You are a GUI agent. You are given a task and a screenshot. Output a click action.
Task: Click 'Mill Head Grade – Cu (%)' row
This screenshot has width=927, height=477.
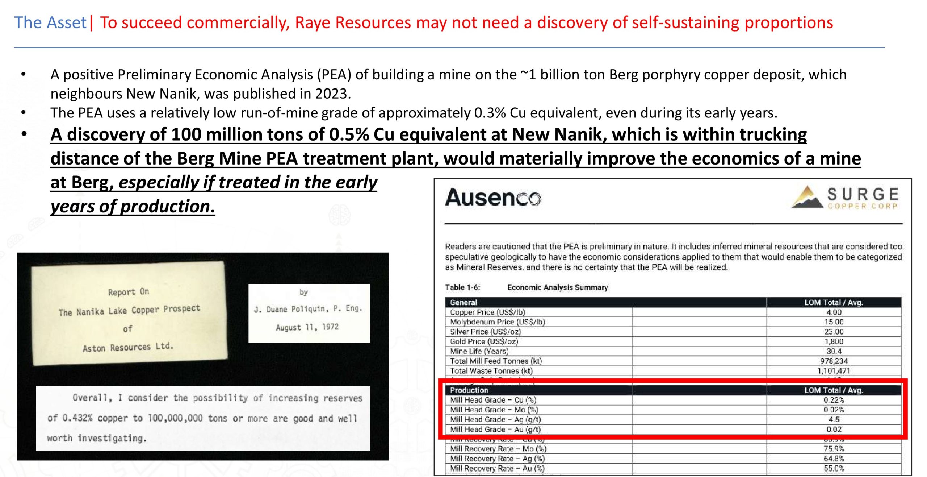coord(673,400)
